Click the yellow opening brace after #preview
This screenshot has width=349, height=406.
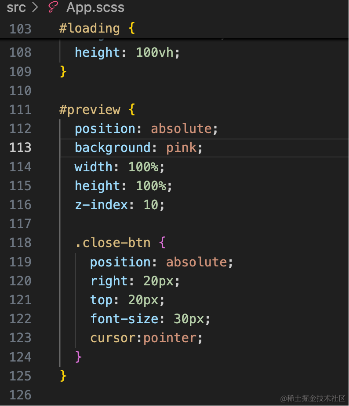131,110
